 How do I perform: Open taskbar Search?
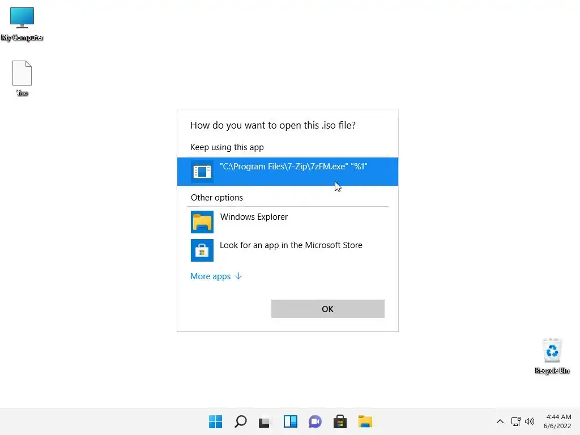tap(240, 421)
